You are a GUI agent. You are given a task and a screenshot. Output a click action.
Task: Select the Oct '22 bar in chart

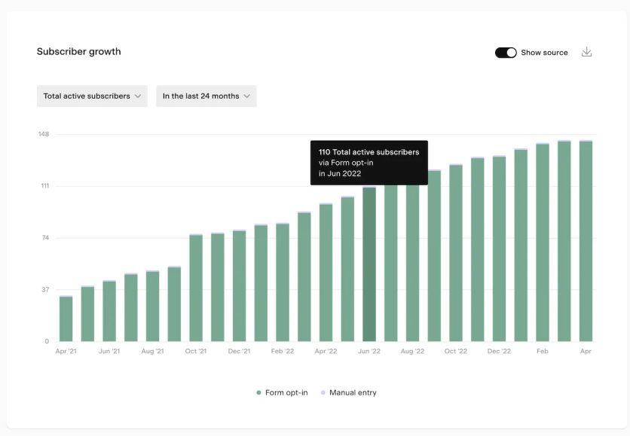coord(456,253)
